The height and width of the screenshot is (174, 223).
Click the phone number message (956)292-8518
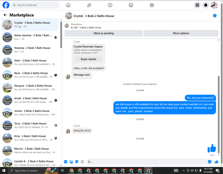pyautogui.click(x=82, y=131)
